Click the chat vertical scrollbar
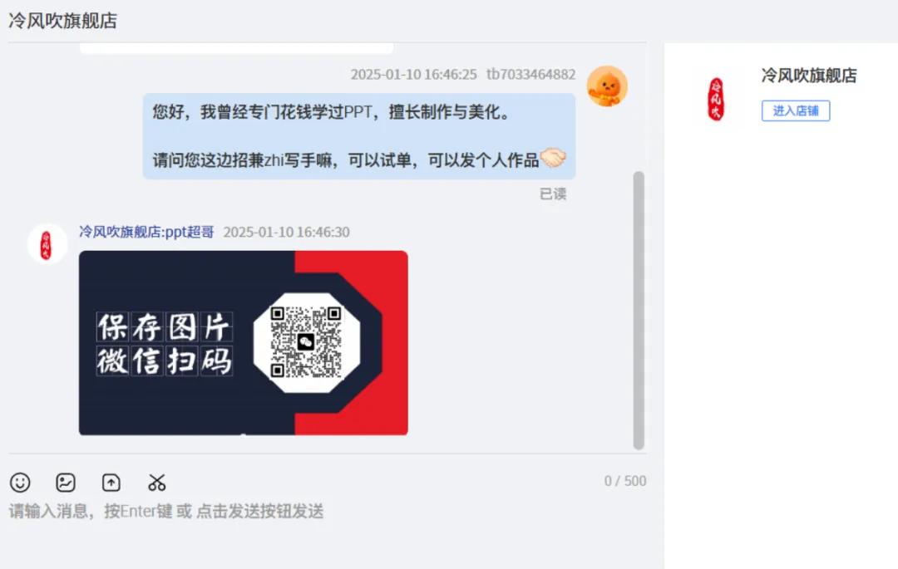The image size is (898, 569). click(x=639, y=311)
